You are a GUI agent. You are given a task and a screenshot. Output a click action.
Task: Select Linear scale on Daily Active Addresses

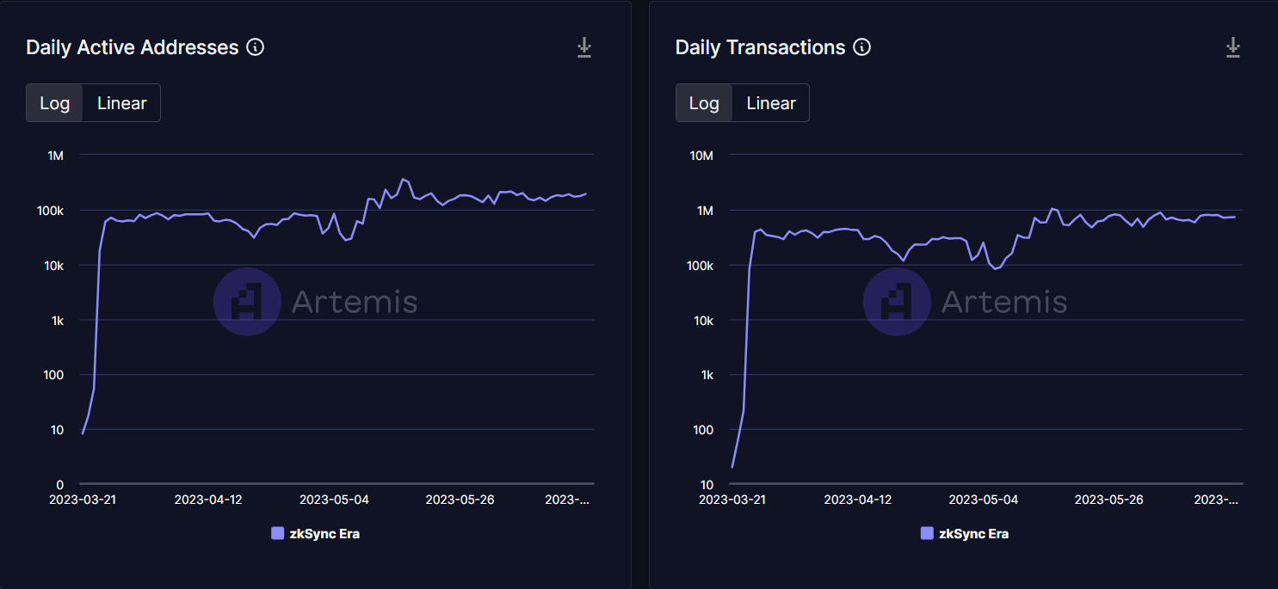tap(121, 103)
